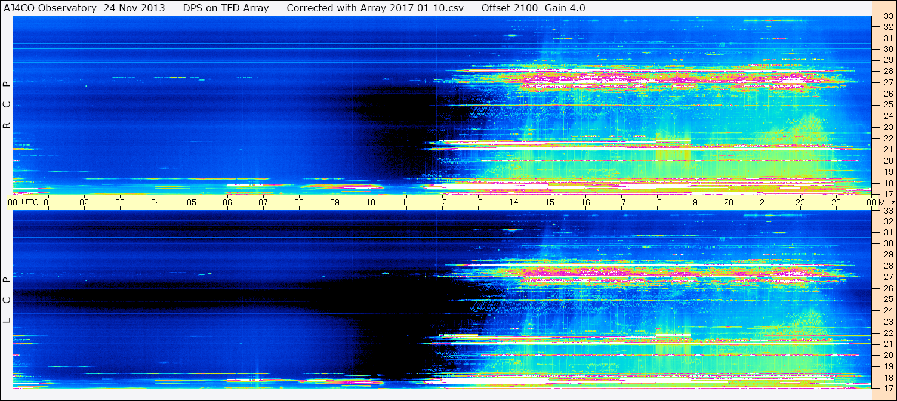This screenshot has width=897, height=401.
Task: Select the 08 hour mark on UTC axis
Action: point(299,202)
